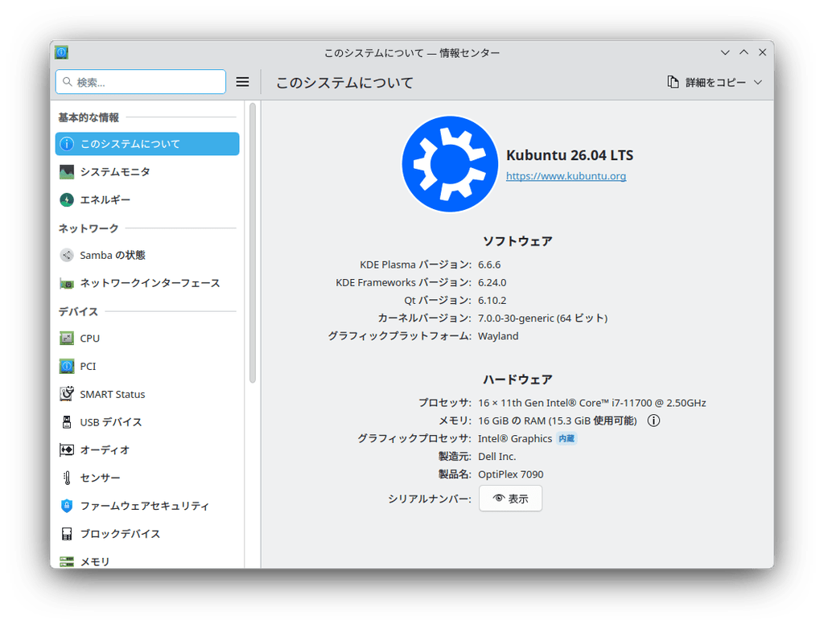Screen dimensions: 824x628
Task: Click the Info Center app icon in title bar
Action: coord(61,52)
